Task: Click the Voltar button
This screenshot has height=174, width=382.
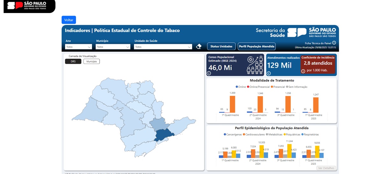Action: 69,20
